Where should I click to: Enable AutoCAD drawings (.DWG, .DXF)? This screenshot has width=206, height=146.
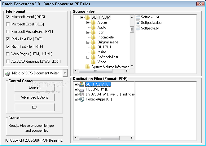[x=8, y=61]
